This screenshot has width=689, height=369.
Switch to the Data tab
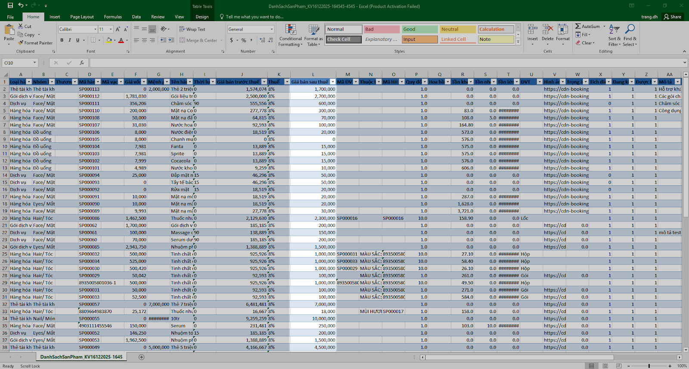(x=137, y=17)
